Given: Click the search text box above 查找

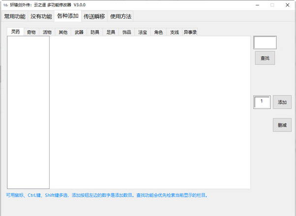Looking at the screenshot, I should 265,43.
